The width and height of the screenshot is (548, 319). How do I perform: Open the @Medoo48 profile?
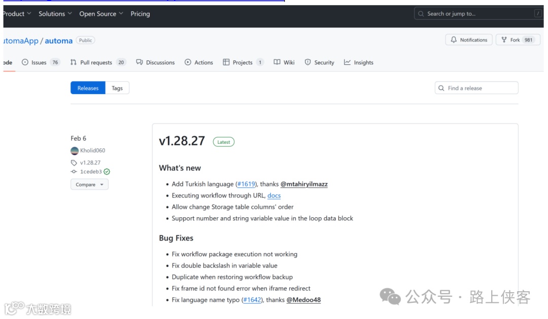click(x=303, y=300)
